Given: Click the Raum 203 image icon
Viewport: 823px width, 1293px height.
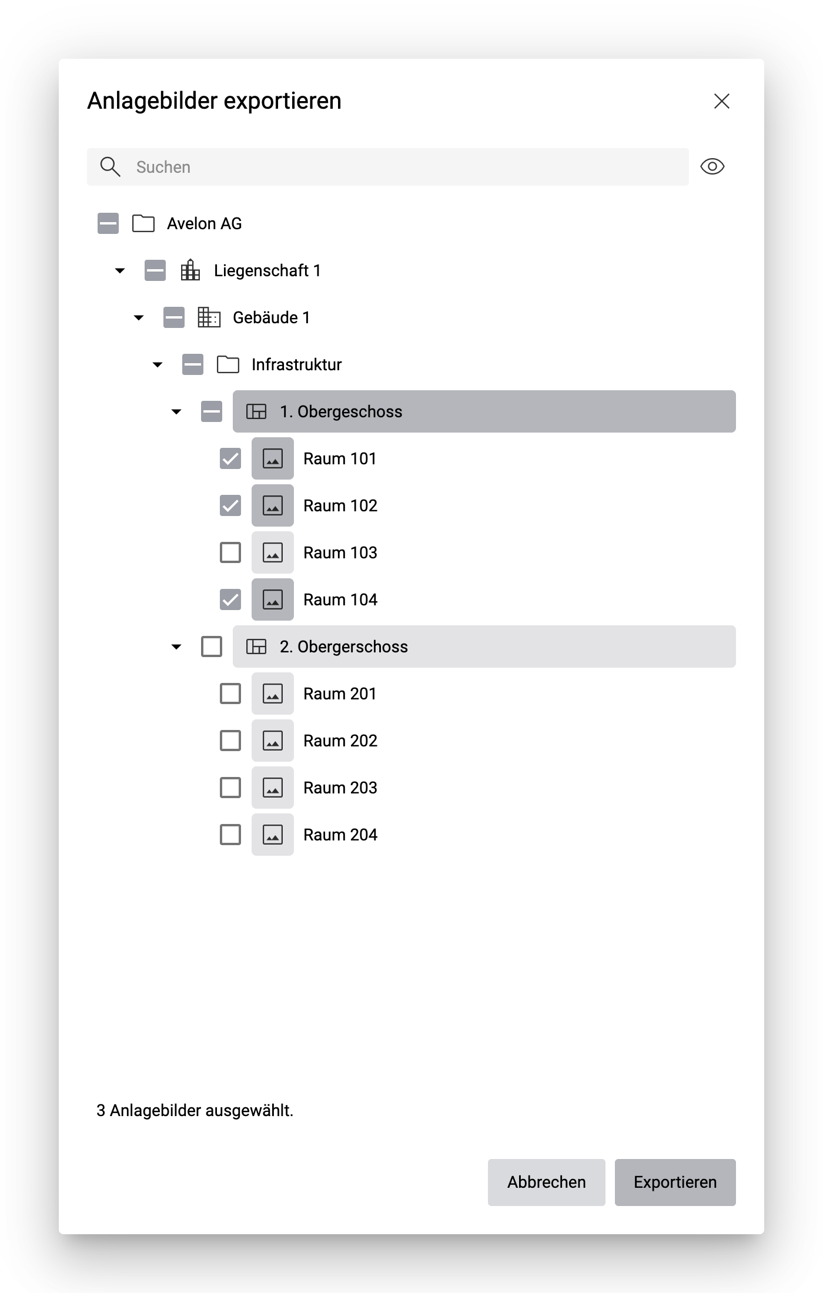Looking at the screenshot, I should coord(272,788).
